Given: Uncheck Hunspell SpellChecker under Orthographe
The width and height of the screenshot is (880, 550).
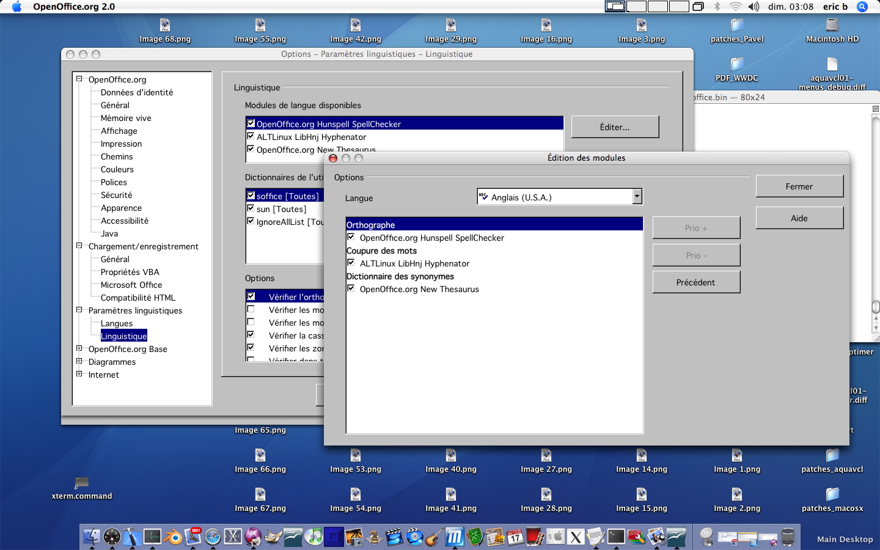Looking at the screenshot, I should [351, 237].
